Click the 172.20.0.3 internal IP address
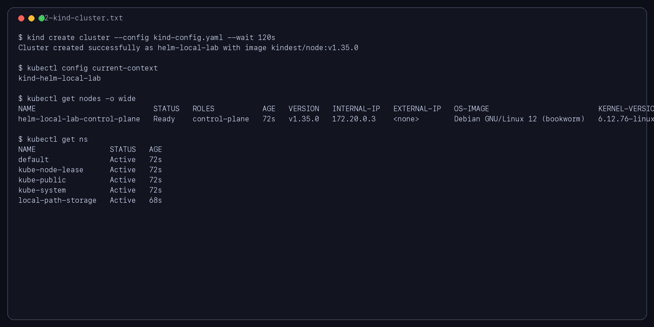Image resolution: width=654 pixels, height=327 pixels. click(354, 119)
